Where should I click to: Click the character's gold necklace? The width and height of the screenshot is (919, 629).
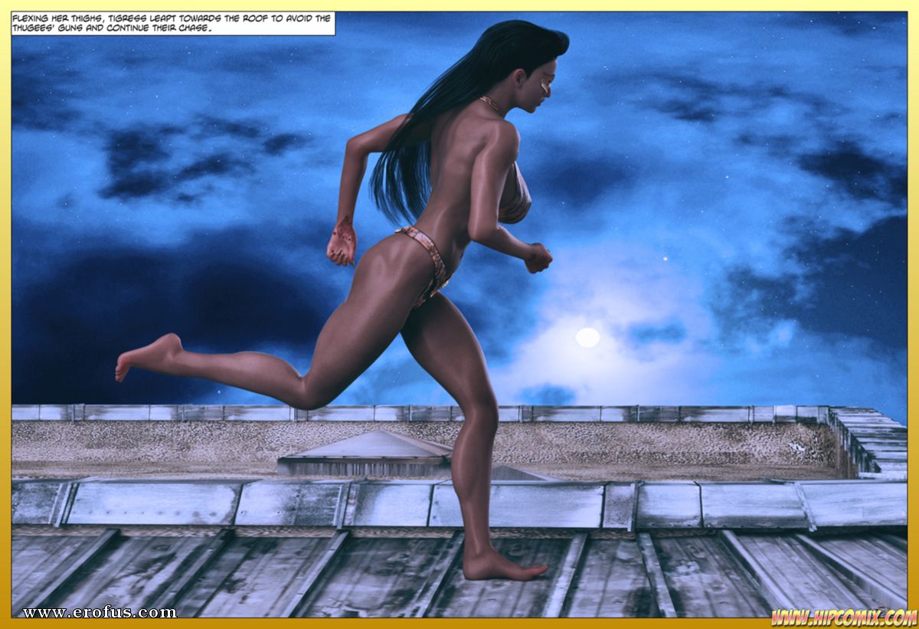coord(492,106)
